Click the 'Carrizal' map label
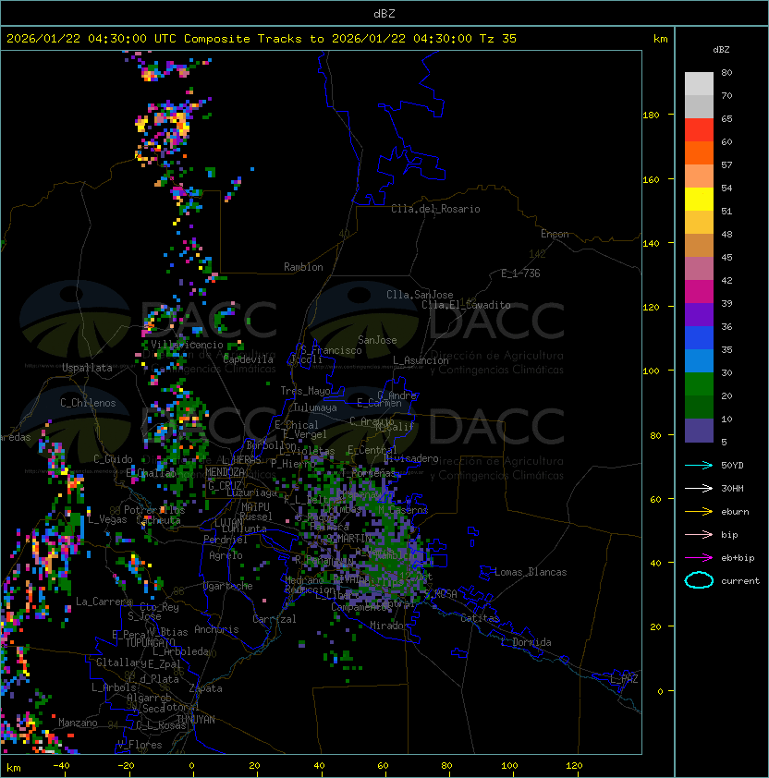The image size is (769, 778). (275, 619)
